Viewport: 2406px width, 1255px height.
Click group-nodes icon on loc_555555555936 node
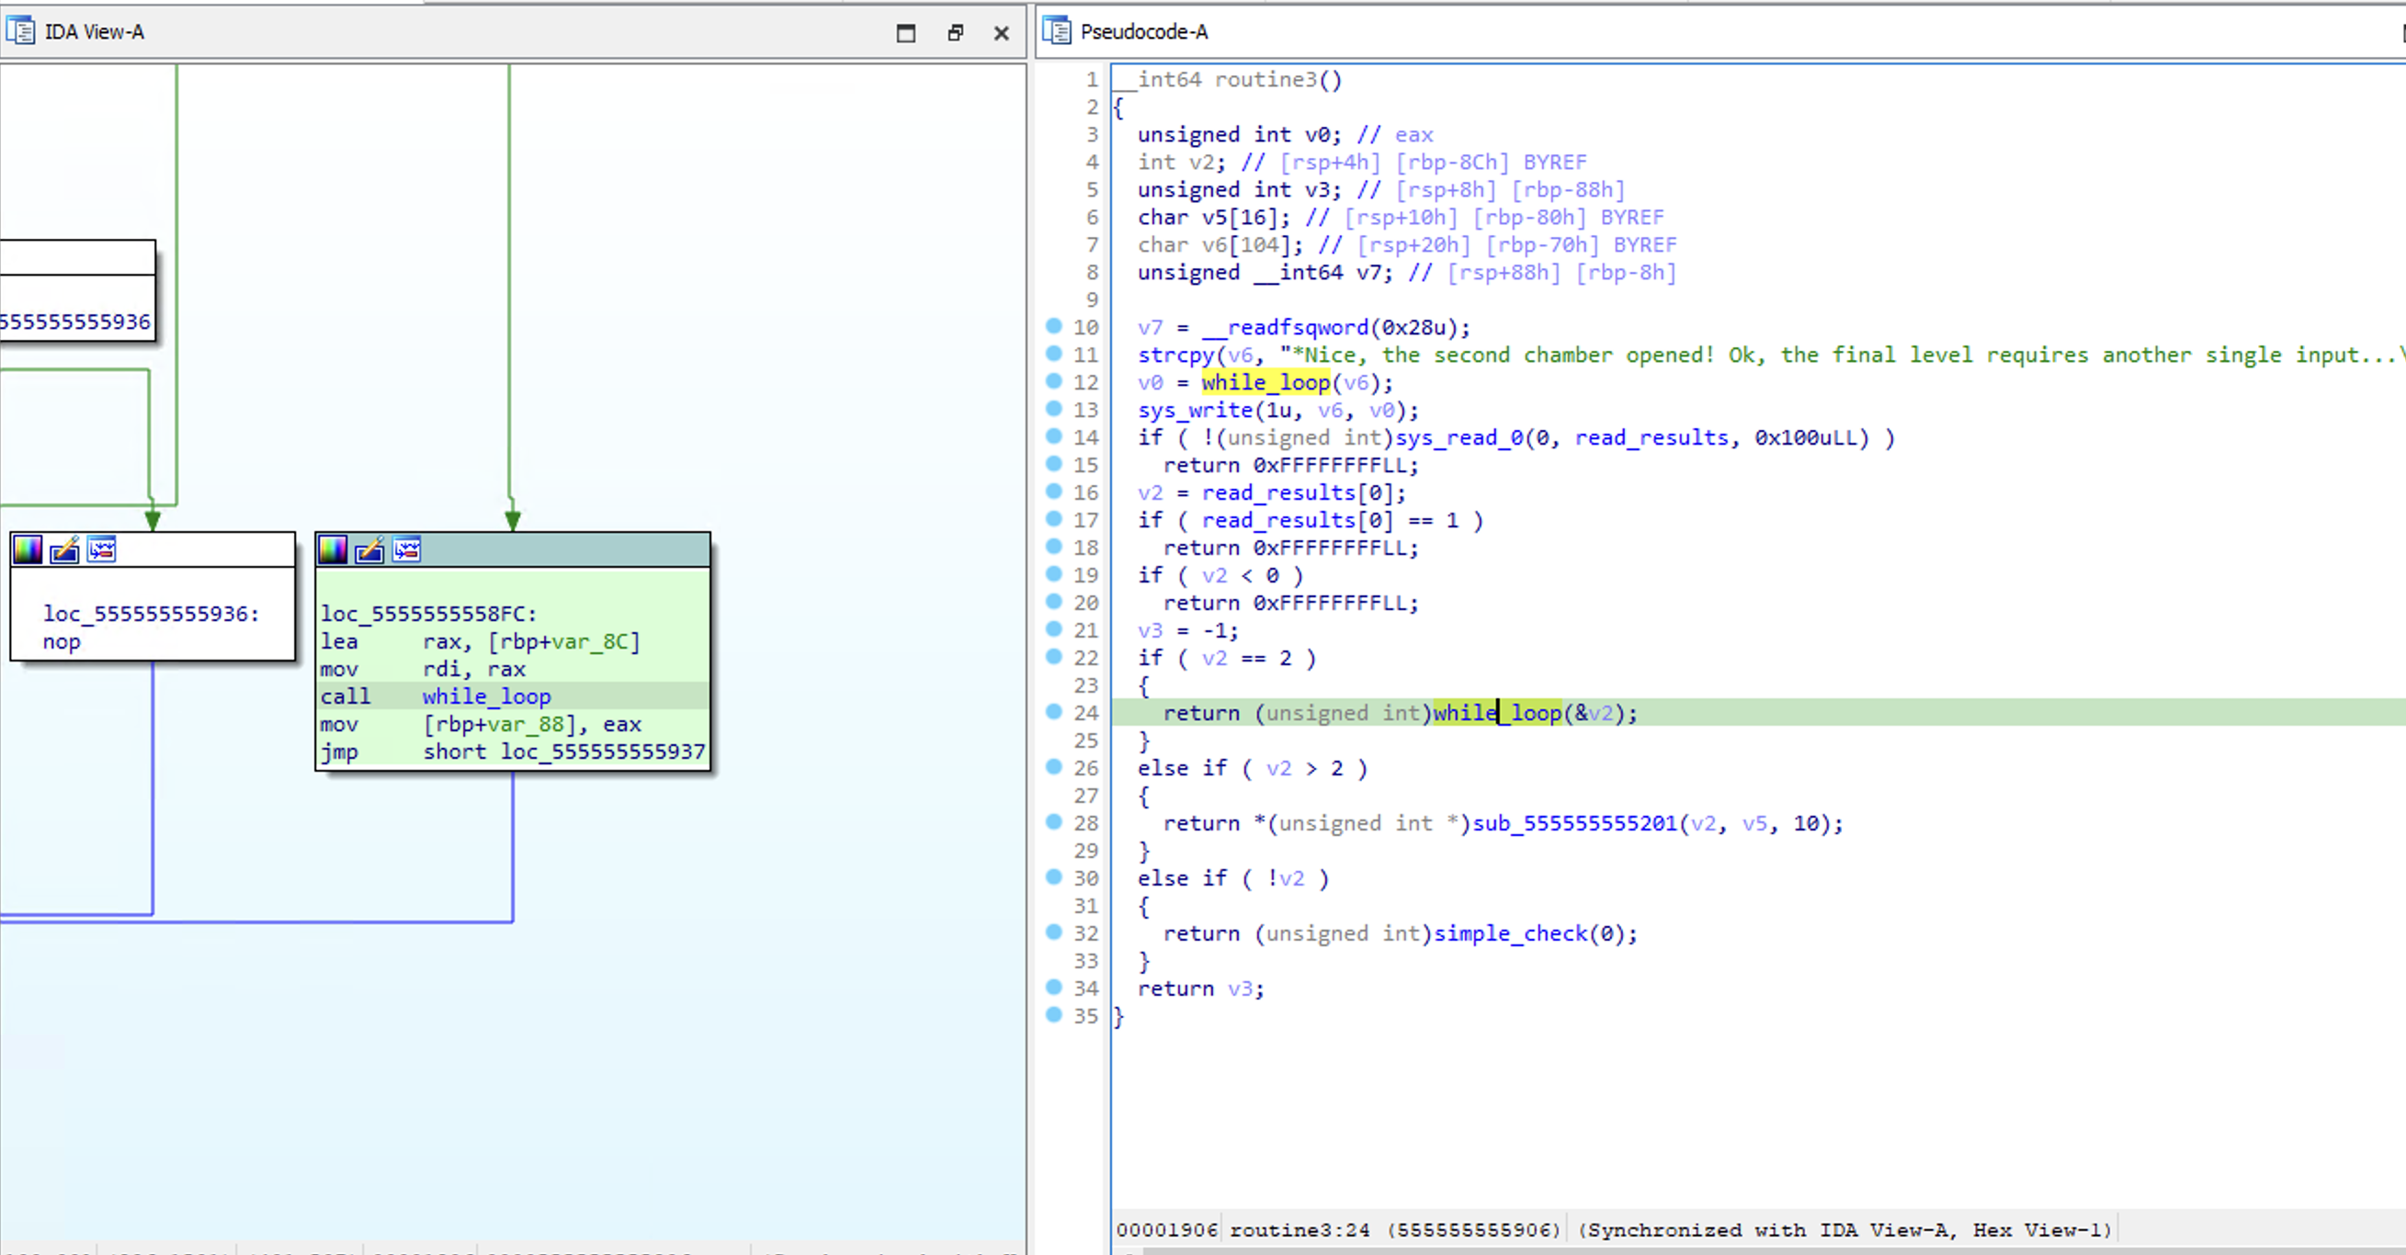101,550
